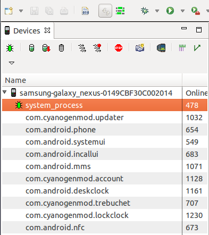Click PID value 683

[192, 154]
